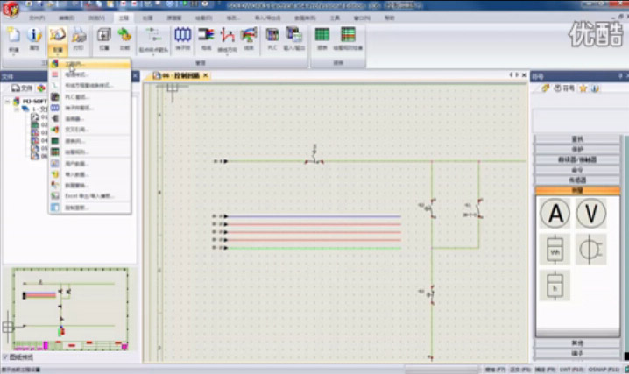Click the 文件 button in the left panel toolbar

tap(22, 88)
